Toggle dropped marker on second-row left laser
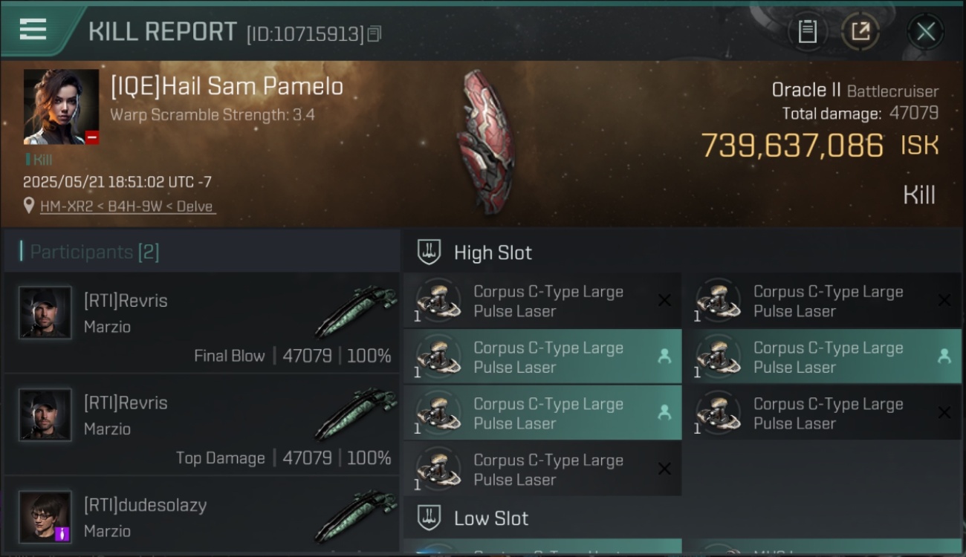 (x=664, y=356)
